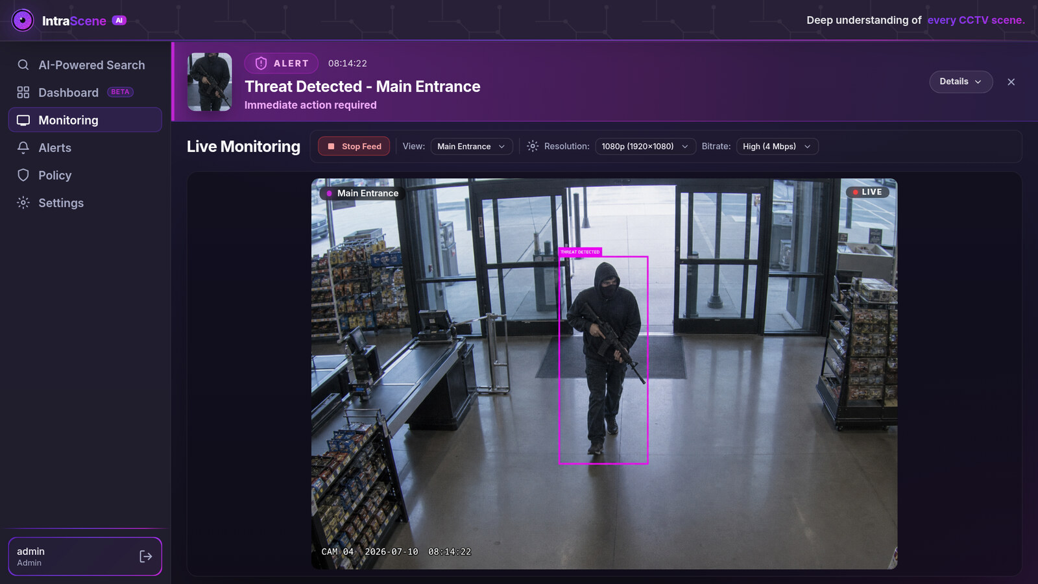Click the Live Monitoring heading

(x=244, y=147)
